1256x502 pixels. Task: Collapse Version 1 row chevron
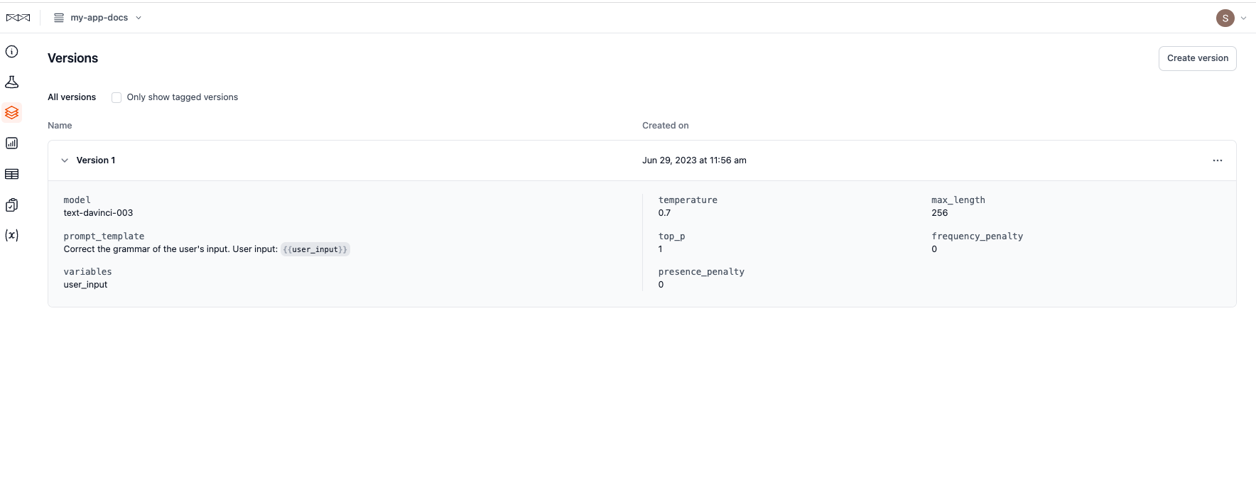65,160
